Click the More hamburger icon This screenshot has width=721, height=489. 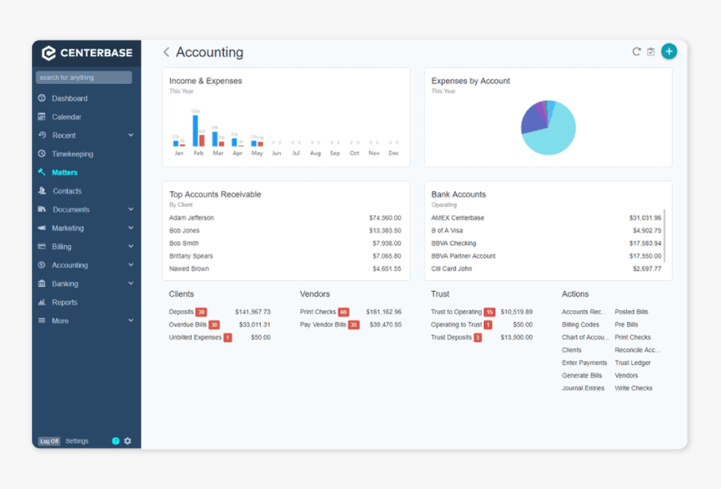42,320
